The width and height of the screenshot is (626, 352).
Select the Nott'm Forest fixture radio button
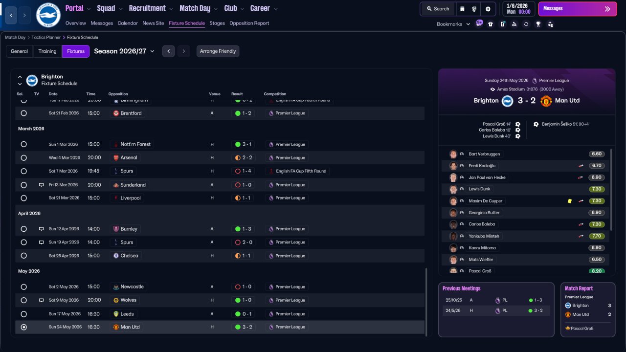24,144
